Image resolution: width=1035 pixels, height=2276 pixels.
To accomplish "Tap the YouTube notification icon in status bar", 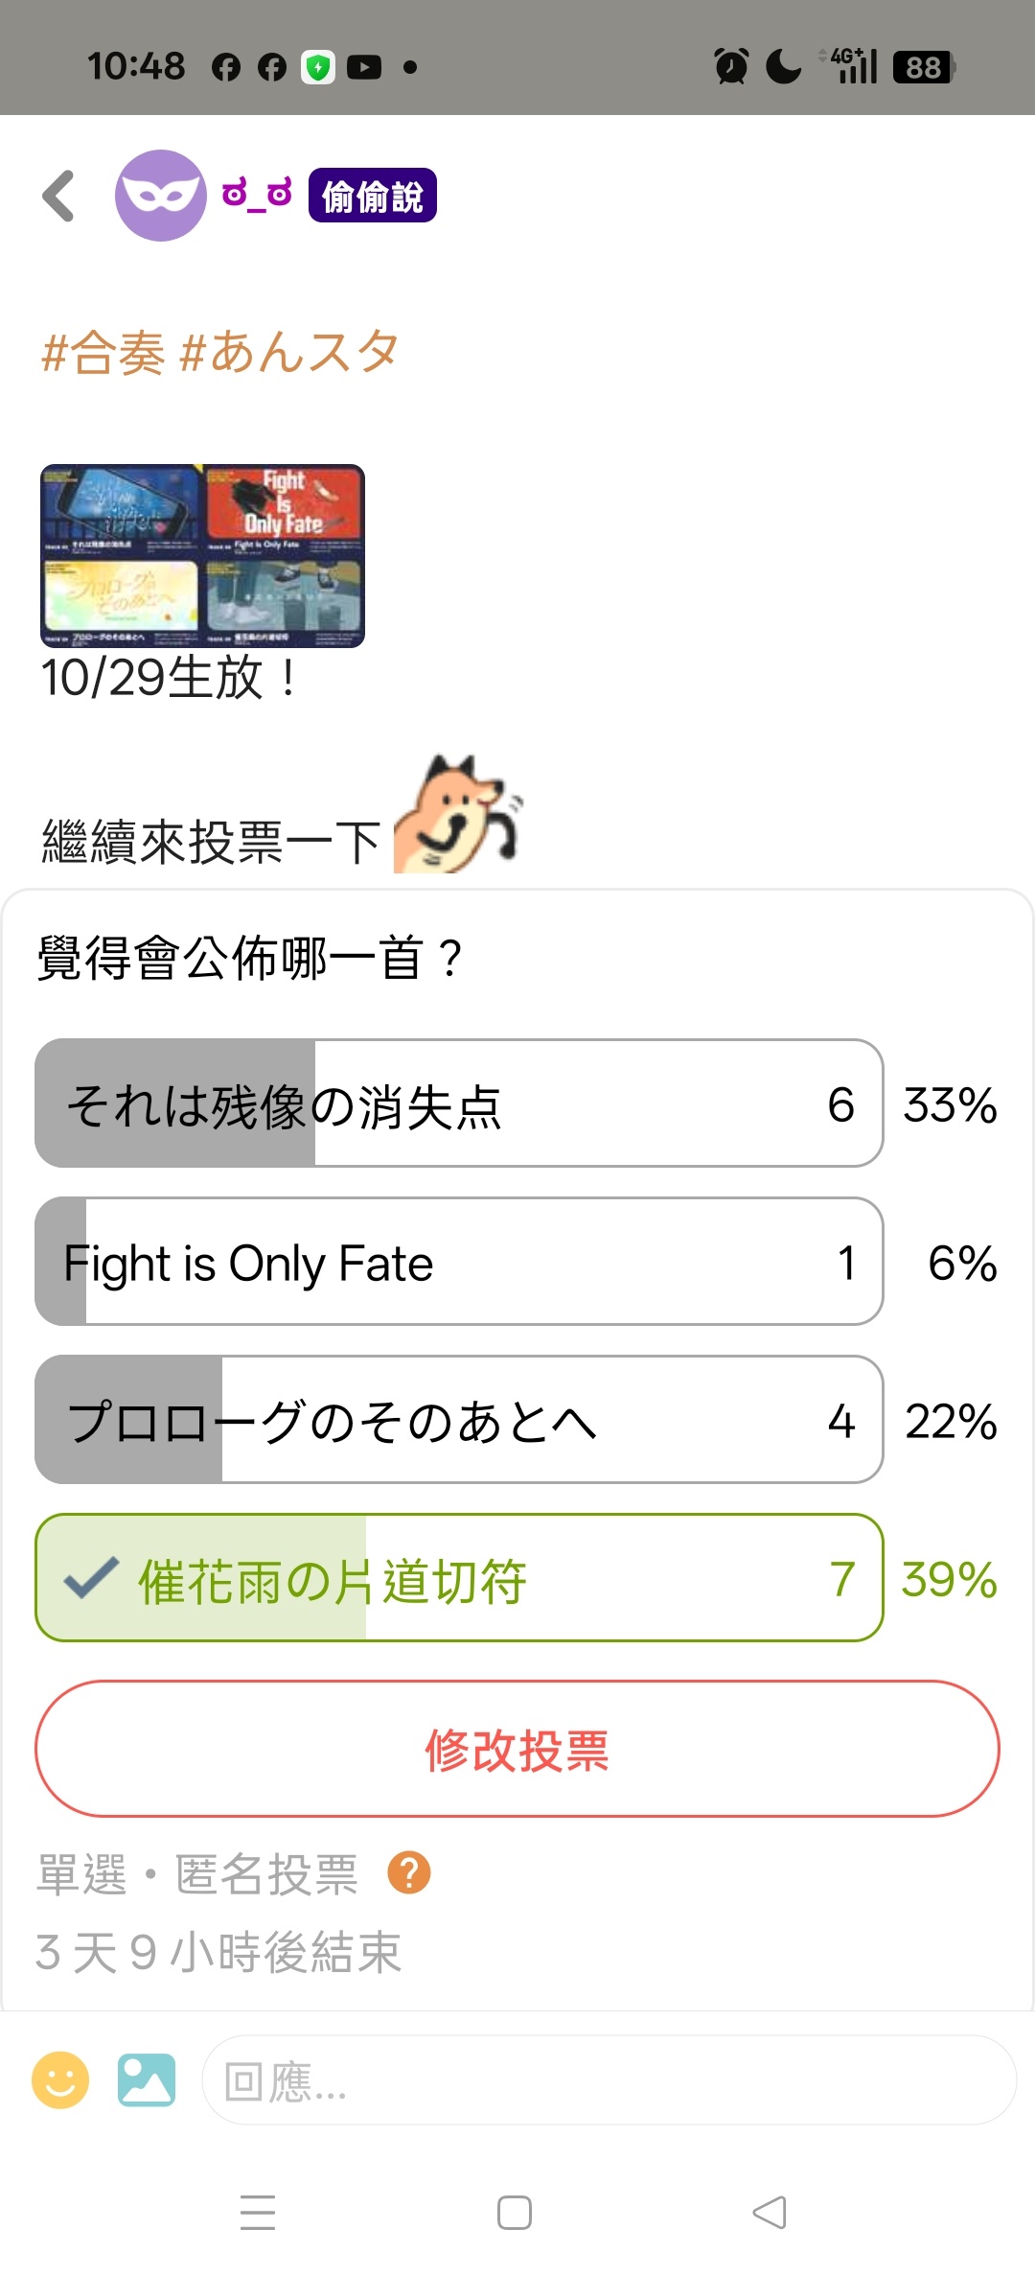I will pyautogui.click(x=364, y=67).
